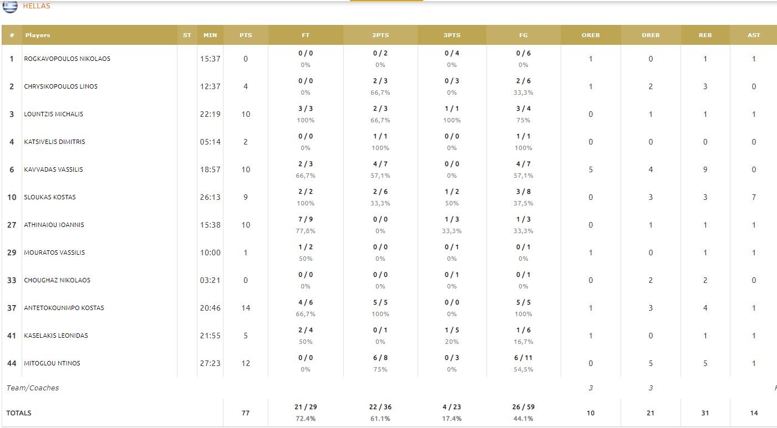
Task: Open the HELLAS team link
Action: point(37,6)
